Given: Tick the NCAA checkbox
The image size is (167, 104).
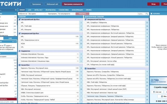Looking at the screenshot, I should click(x=20, y=43).
